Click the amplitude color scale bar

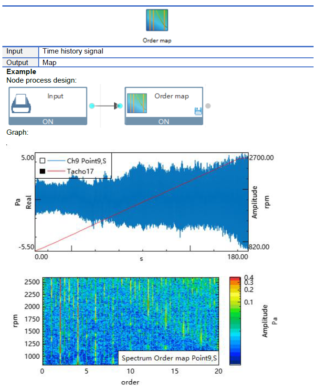tap(235, 321)
